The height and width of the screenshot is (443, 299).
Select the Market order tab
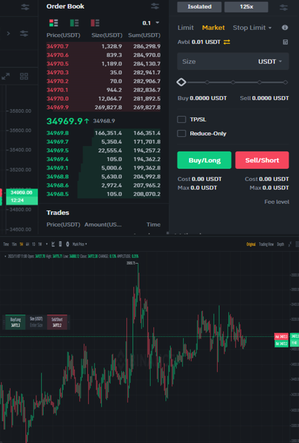tap(213, 28)
